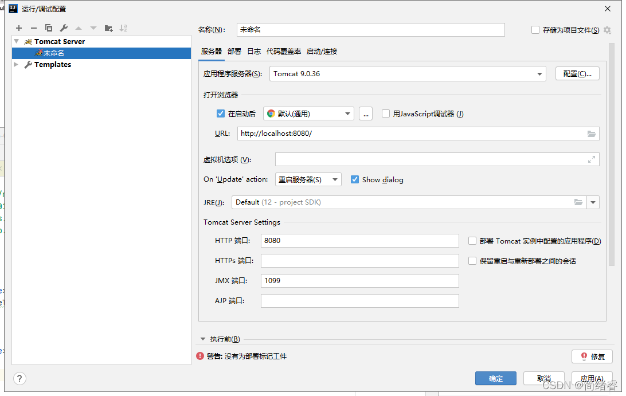This screenshot has width=626, height=396.
Task: Copy the configuration using duplicate icon
Action: coord(49,28)
